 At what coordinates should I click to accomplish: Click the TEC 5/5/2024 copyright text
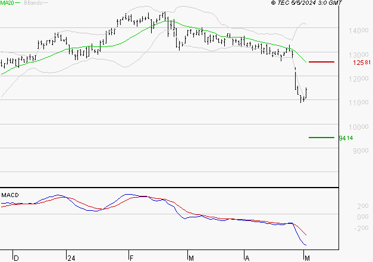[x=306, y=3]
